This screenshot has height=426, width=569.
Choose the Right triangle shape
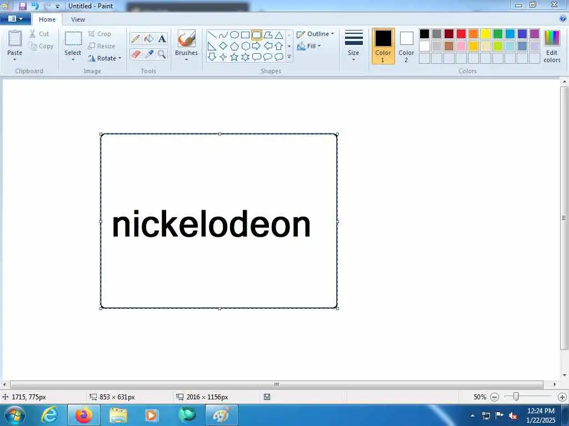tap(212, 46)
